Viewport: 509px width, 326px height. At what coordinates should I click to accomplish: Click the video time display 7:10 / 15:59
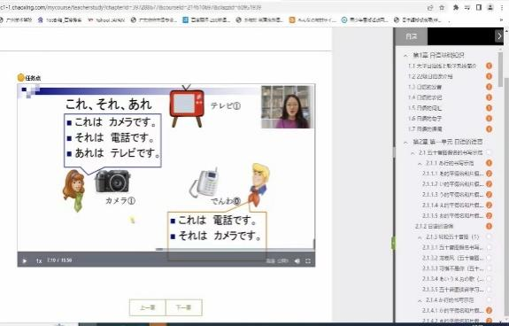point(59,260)
